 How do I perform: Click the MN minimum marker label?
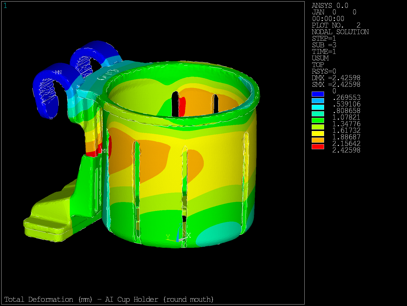[x=58, y=73]
